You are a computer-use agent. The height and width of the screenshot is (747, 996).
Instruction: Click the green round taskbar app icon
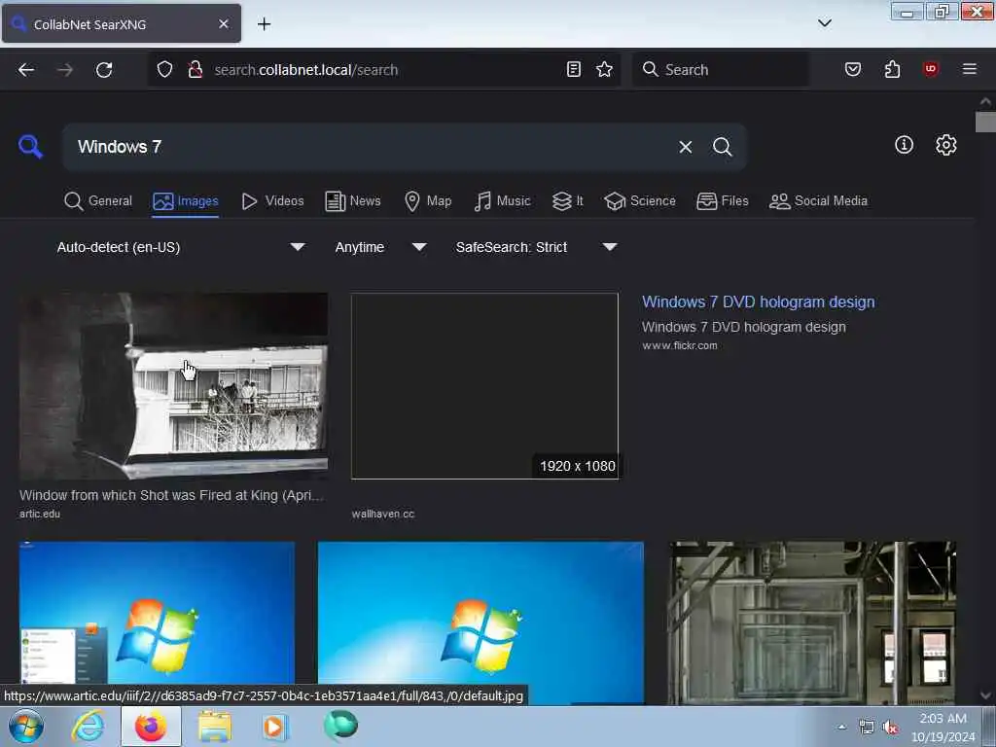[341, 726]
